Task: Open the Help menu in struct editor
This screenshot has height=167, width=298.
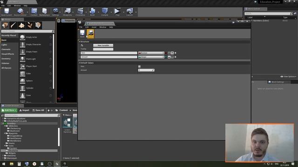Action: click(111, 27)
